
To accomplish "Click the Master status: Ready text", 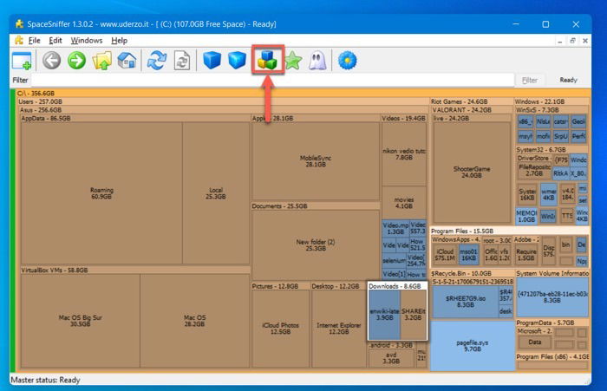I will [45, 380].
